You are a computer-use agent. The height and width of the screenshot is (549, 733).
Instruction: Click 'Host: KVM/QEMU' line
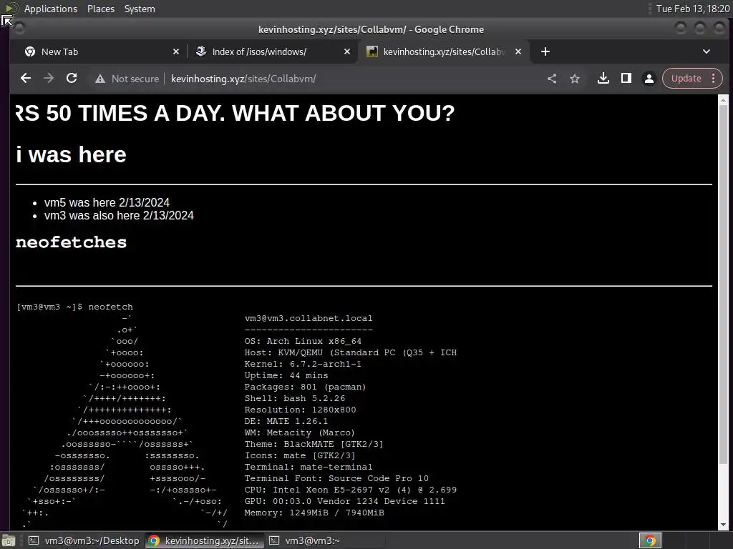pyautogui.click(x=351, y=352)
